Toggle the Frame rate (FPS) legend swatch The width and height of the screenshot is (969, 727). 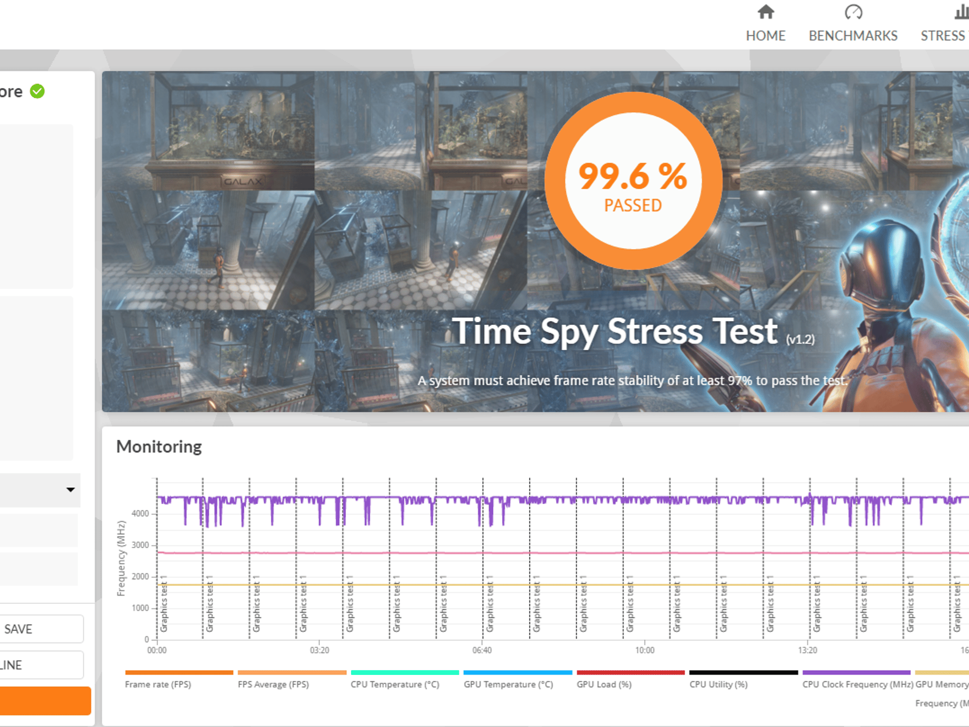pos(179,673)
